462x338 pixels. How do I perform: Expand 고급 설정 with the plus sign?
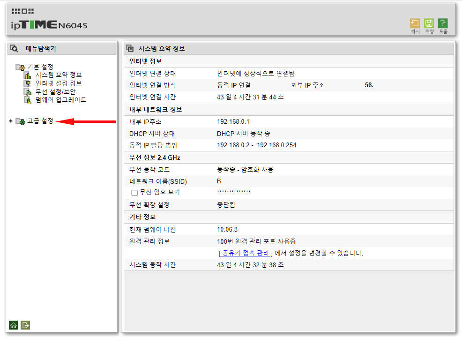(x=11, y=121)
